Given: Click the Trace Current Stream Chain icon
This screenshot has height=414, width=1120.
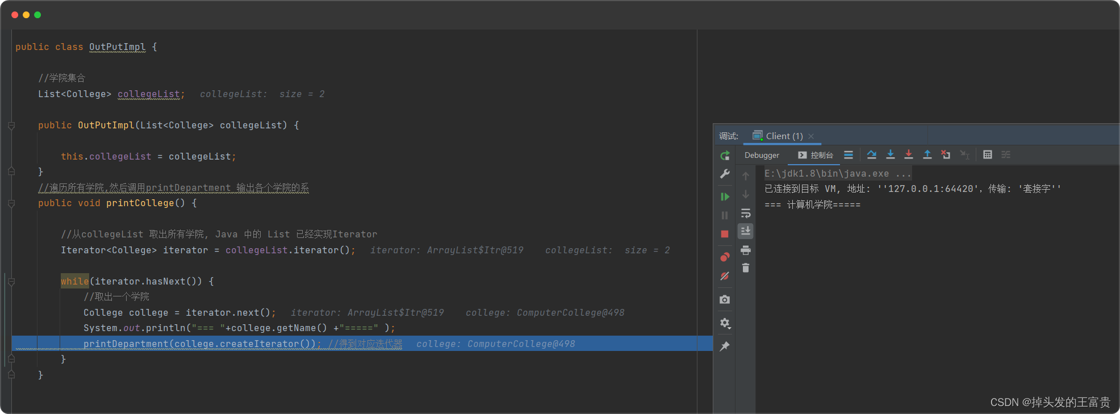Looking at the screenshot, I should point(1006,154).
